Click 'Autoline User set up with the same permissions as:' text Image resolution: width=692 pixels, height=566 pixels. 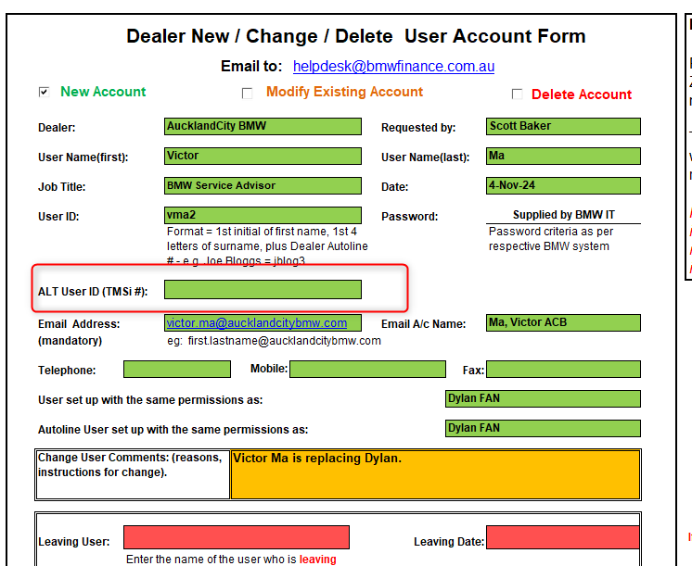point(173,429)
